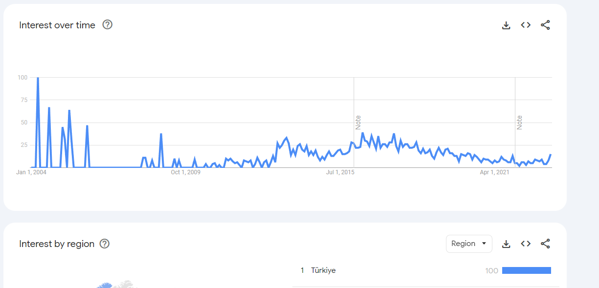Select Türkiye in the region list
This screenshot has height=288, width=599.
323,270
